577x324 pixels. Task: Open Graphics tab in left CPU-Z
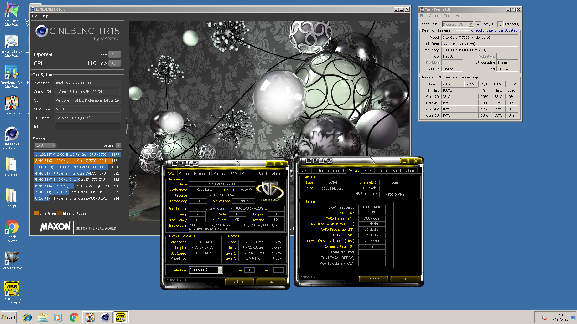click(x=249, y=174)
